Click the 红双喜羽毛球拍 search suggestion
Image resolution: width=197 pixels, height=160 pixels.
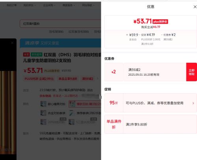pos(79,32)
